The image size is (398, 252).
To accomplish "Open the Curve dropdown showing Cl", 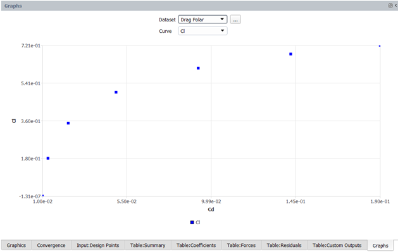I will click(202, 31).
